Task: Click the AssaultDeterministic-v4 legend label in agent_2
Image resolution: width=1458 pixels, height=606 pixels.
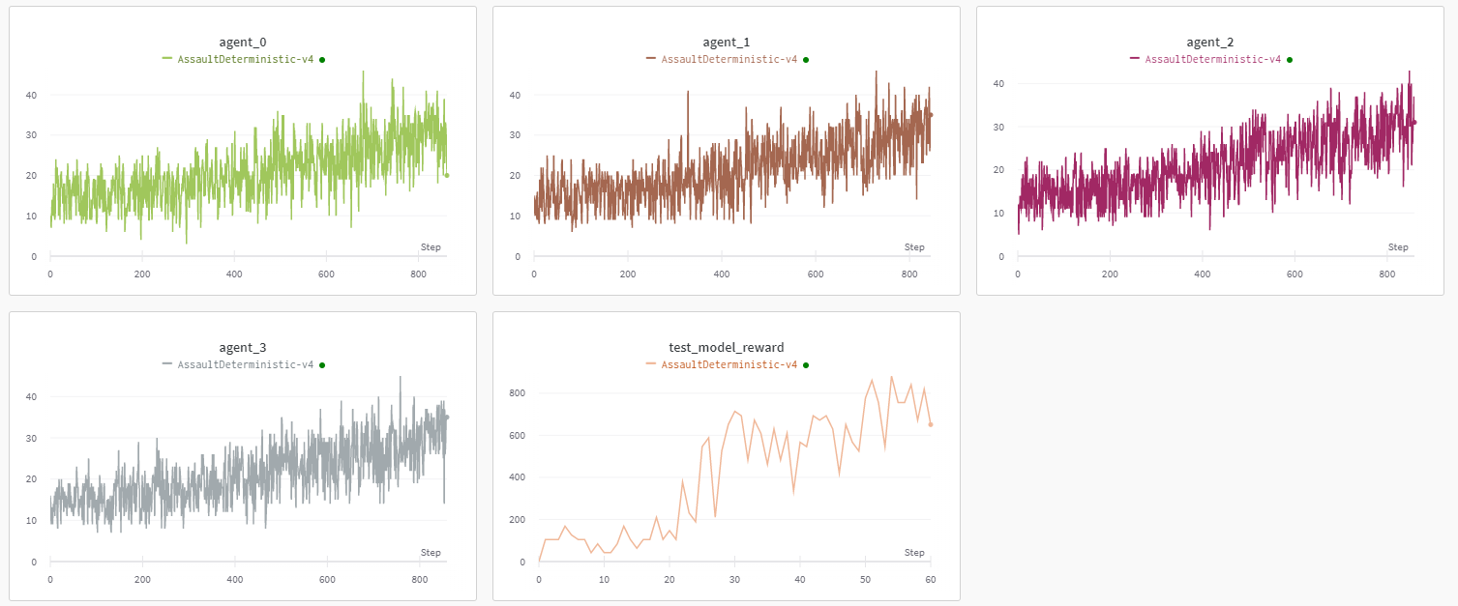Action: pos(1213,59)
